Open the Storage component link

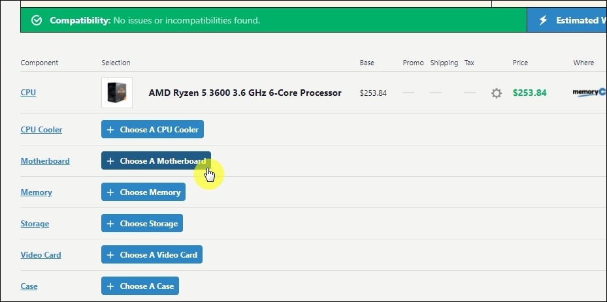click(35, 224)
